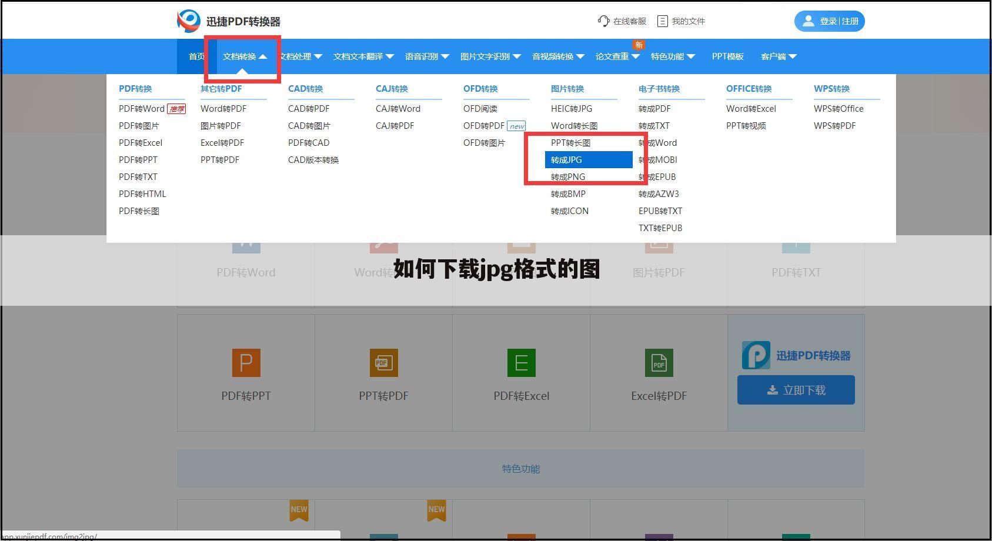Choose PDF转TXT in PDF转换 column

(x=138, y=177)
